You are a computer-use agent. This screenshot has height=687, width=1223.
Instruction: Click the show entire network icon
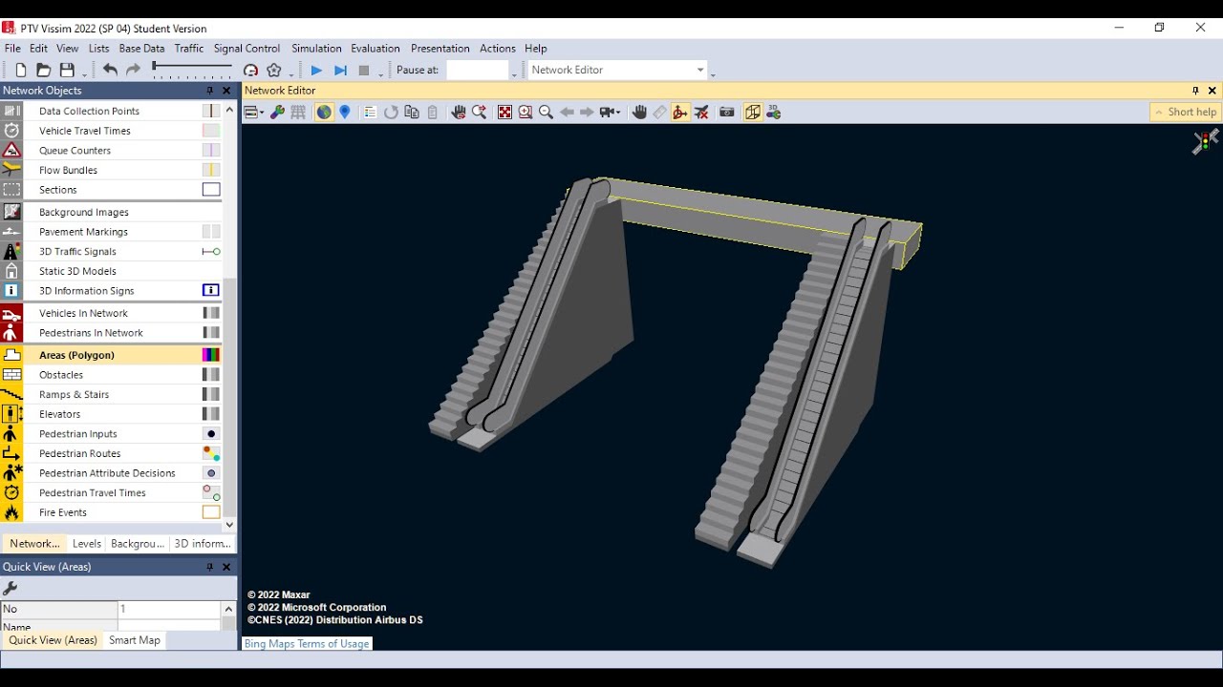(504, 112)
